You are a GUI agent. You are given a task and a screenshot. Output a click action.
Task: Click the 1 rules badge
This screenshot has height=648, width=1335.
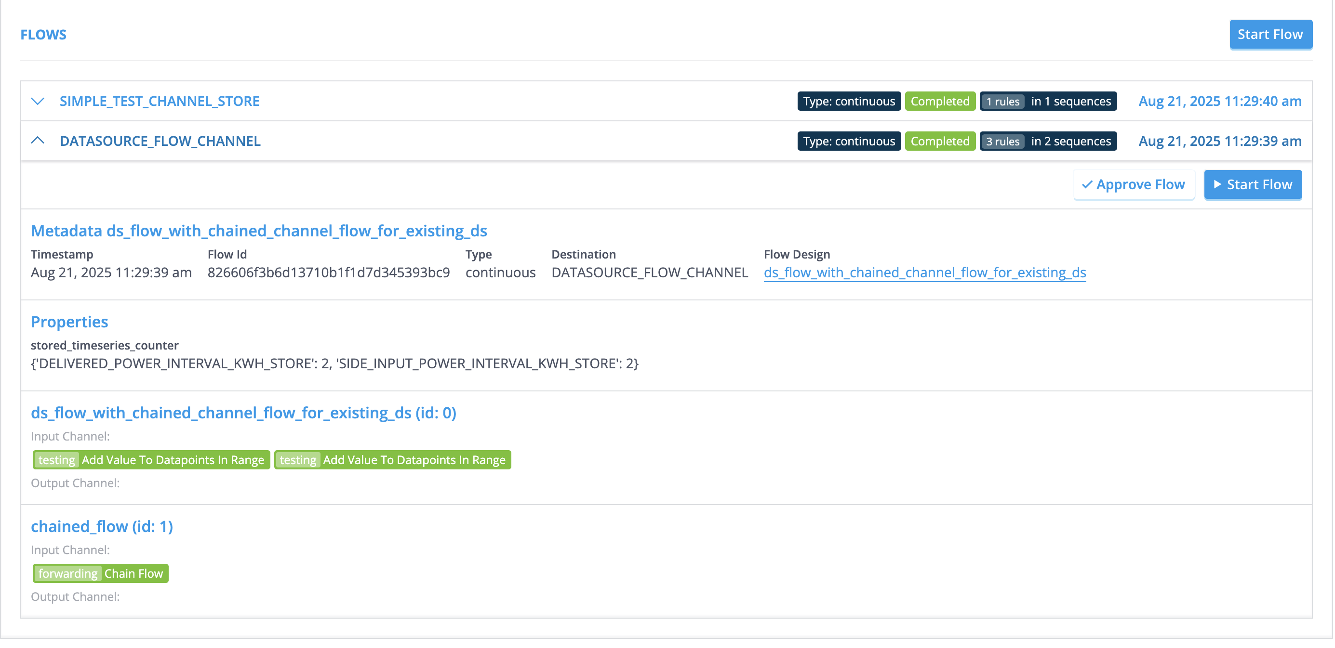[1002, 101]
